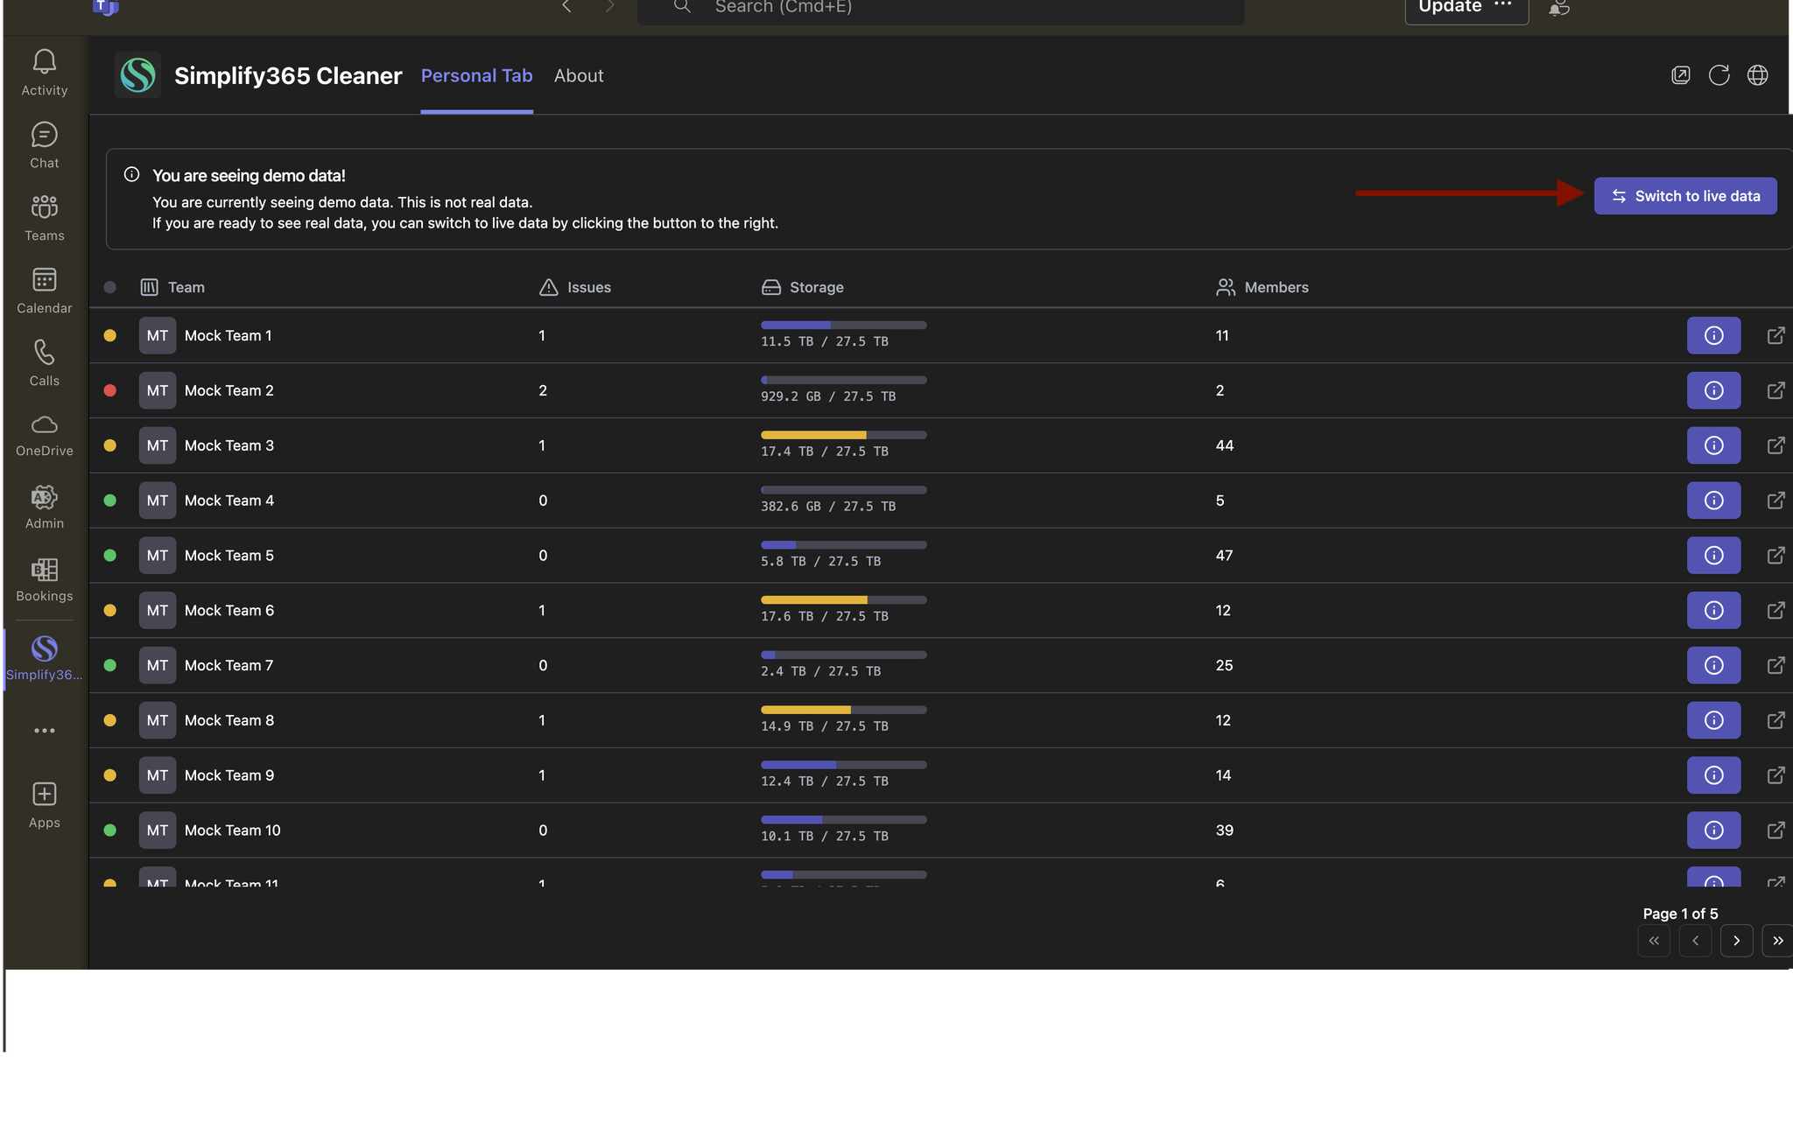Select Mock Team 10 row name
Image resolution: width=1793 pixels, height=1121 pixels.
coord(233,830)
